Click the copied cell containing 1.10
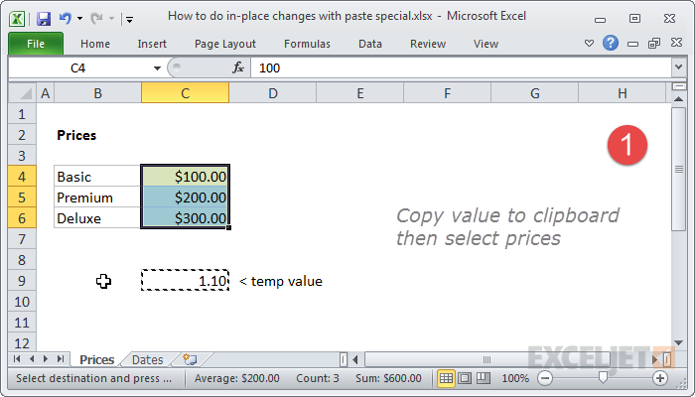This screenshot has width=695, height=397. pos(186,281)
